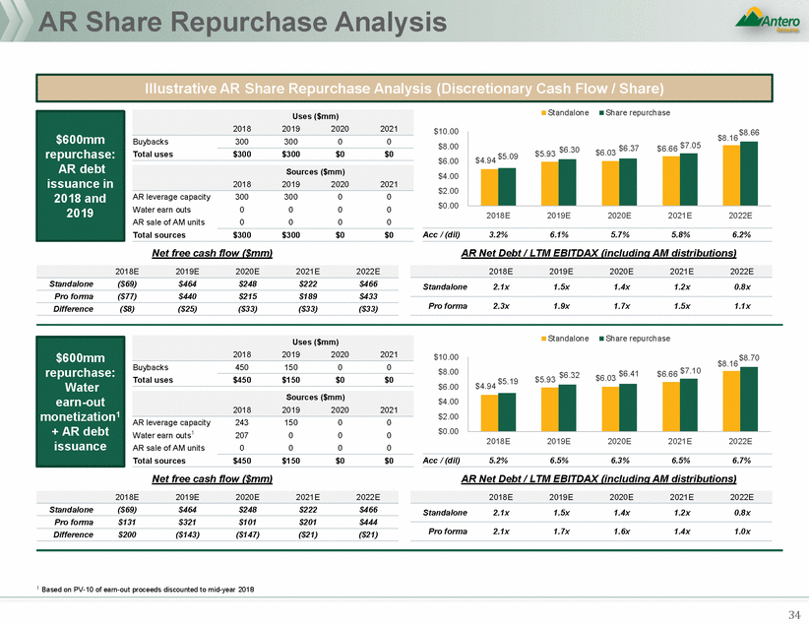Select the 207 Water earn outs value
809x625 pixels.
[x=241, y=433]
